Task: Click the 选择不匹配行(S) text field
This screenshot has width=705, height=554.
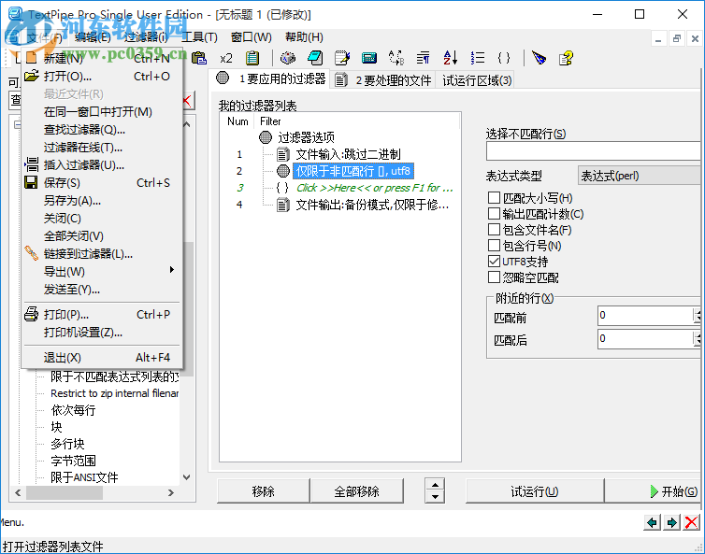Action: [595, 151]
